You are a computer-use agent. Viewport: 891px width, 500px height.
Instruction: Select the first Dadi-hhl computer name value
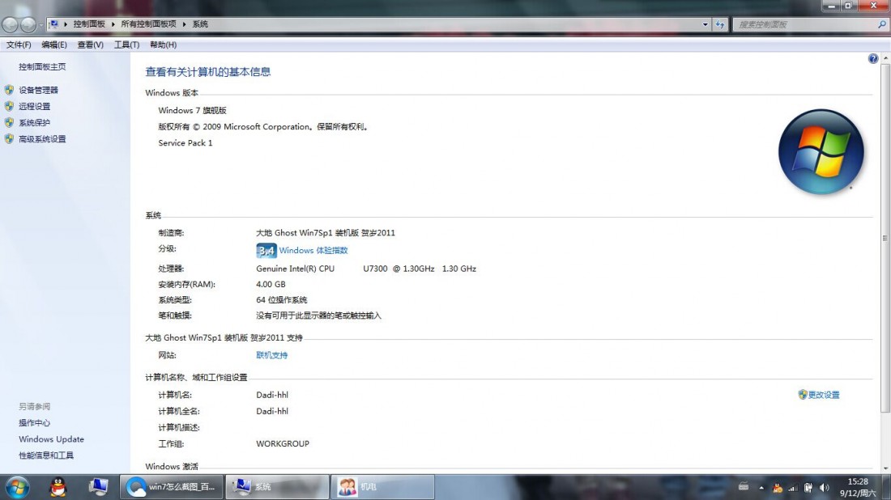(x=271, y=395)
